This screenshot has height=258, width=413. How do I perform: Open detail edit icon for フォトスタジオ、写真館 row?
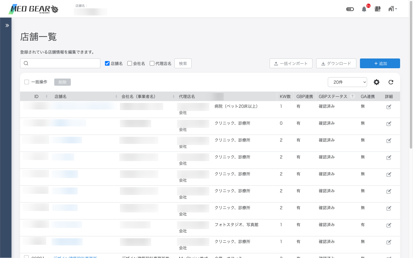389,225
